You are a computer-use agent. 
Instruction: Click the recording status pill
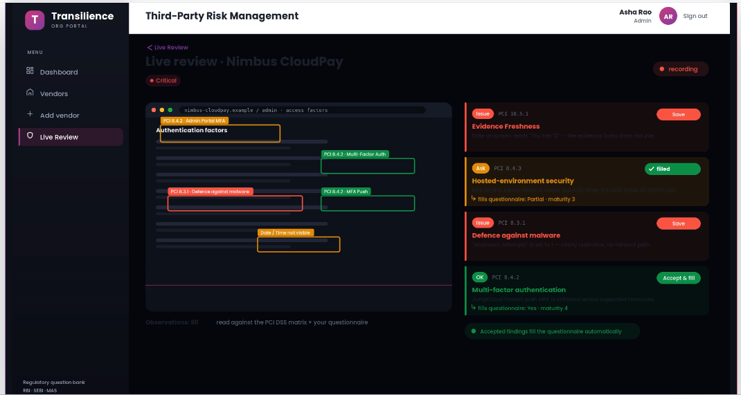(x=681, y=69)
